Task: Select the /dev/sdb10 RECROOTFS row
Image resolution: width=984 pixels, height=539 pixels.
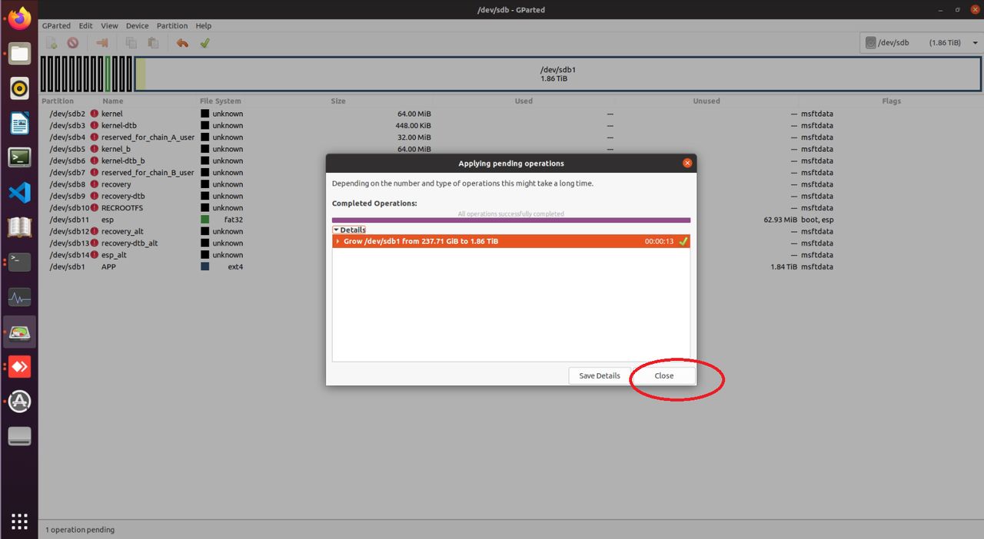Action: (x=511, y=208)
